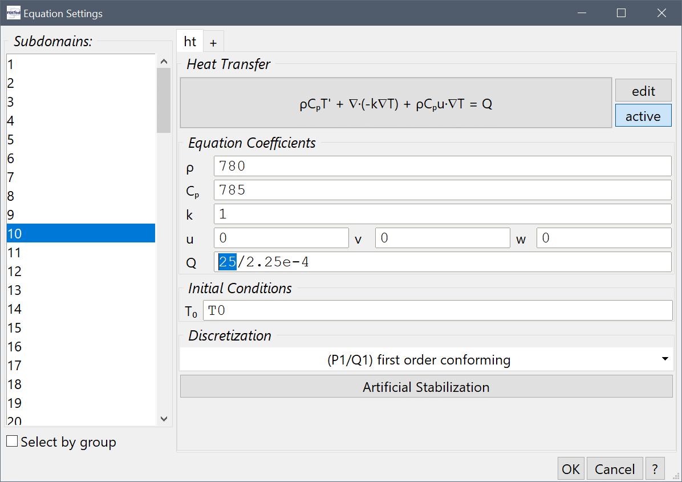Click the density ρ input field
Screen dimensions: 682x482
coord(442,166)
